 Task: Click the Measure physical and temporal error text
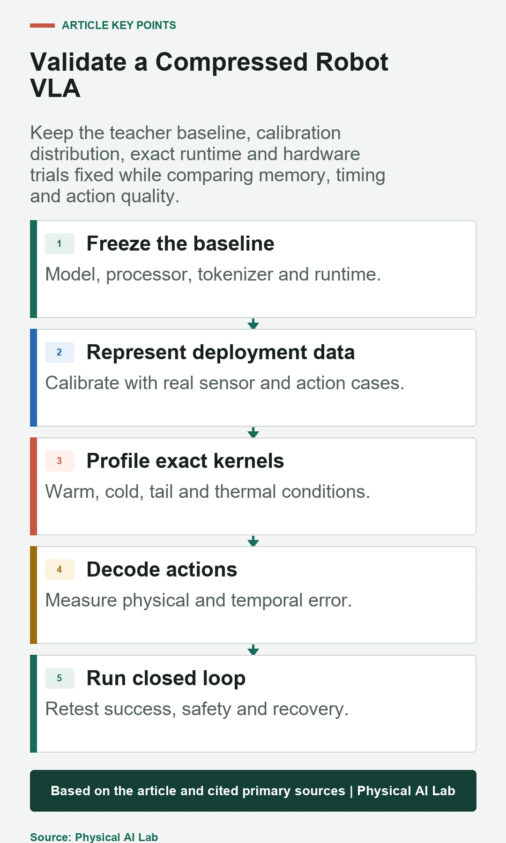point(198,600)
